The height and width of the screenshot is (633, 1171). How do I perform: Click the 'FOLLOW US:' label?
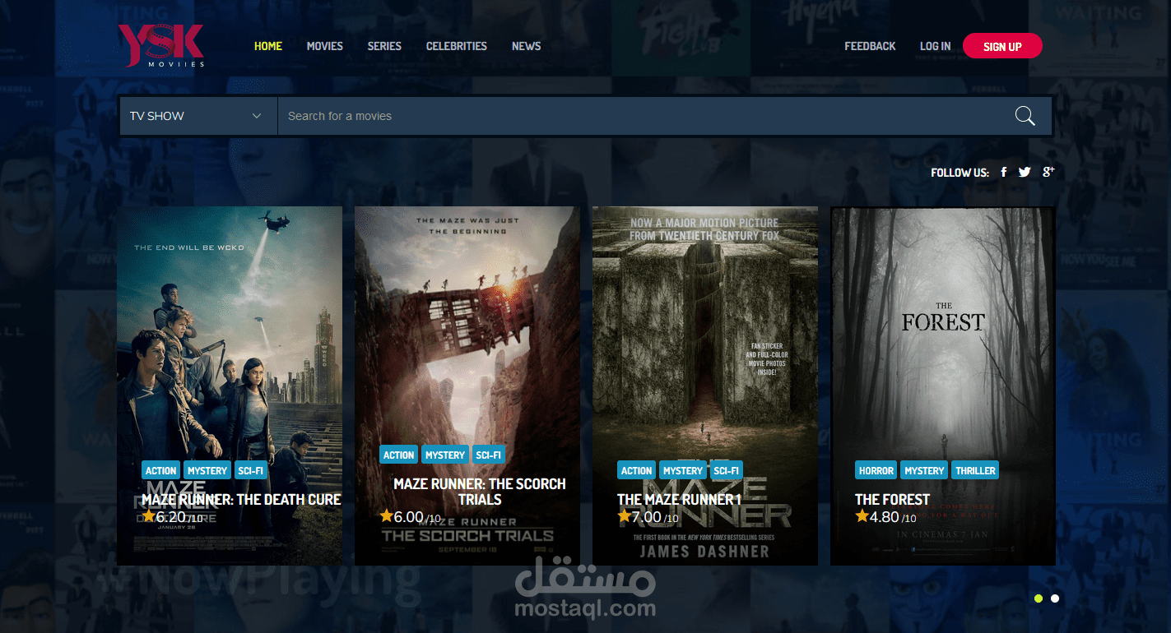coord(960,173)
